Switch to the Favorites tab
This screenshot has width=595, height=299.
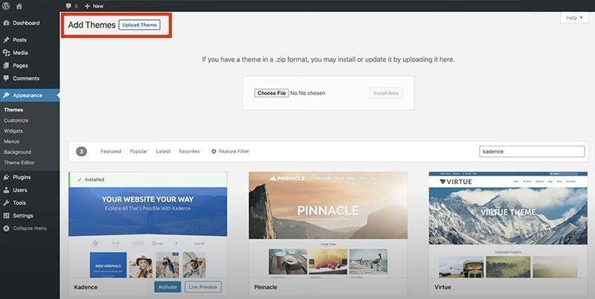[x=190, y=152]
